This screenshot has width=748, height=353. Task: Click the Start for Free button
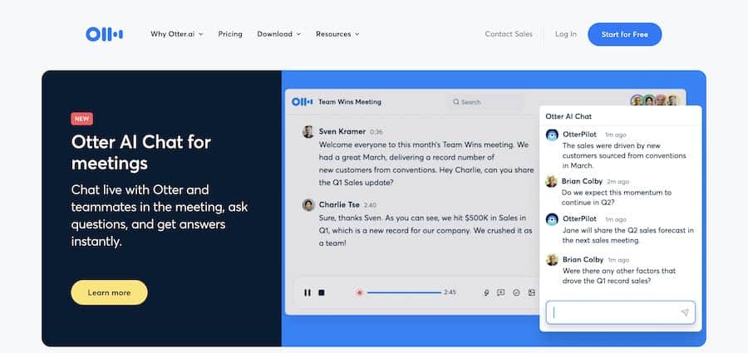click(x=624, y=34)
